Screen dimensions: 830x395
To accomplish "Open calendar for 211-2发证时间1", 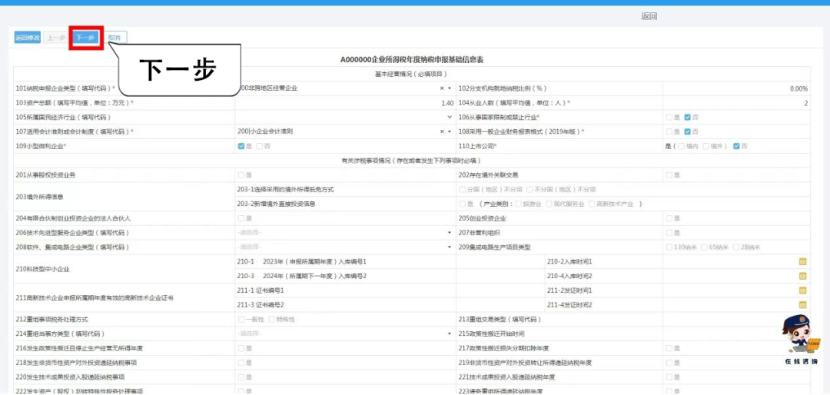I will [802, 290].
